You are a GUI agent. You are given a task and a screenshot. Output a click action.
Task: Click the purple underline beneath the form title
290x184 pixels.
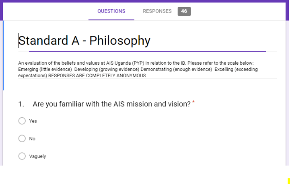pos(147,51)
